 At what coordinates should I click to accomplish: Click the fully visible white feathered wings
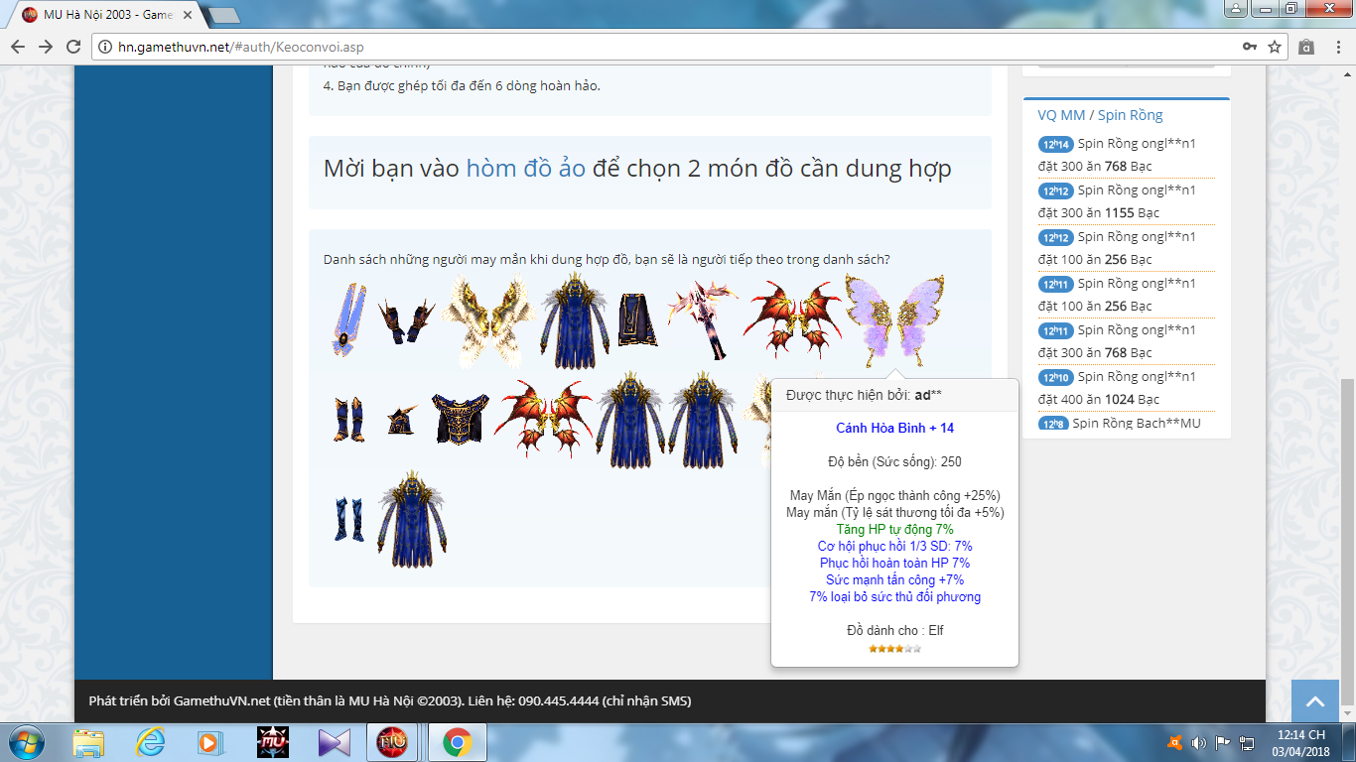[x=488, y=320]
